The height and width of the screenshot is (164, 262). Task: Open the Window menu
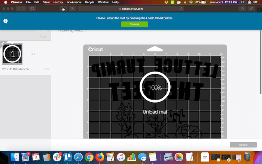pyautogui.click(x=103, y=2)
